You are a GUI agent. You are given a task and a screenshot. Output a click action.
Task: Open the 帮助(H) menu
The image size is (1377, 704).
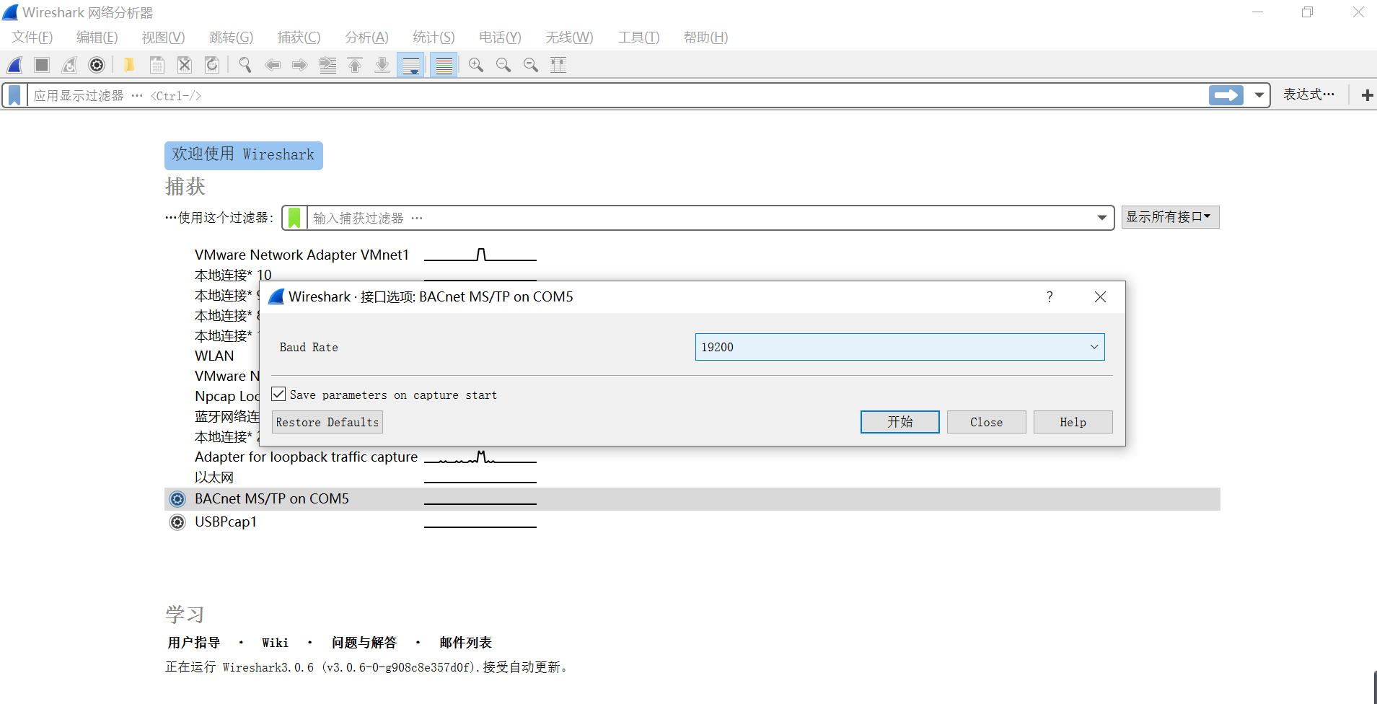(x=706, y=38)
